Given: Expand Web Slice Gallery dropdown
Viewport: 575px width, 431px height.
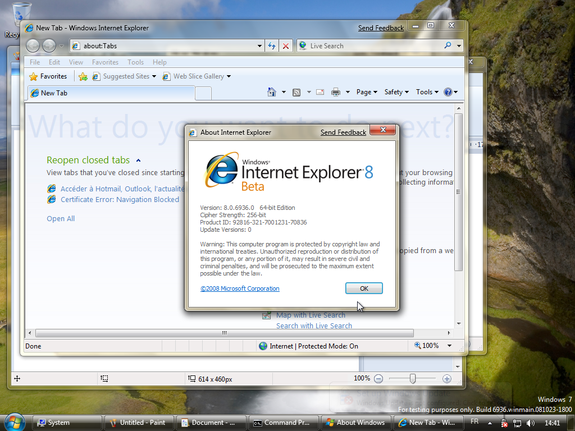Looking at the screenshot, I should 229,76.
